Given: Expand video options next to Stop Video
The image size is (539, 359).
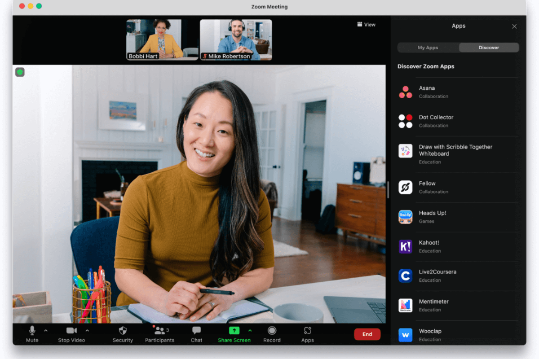Looking at the screenshot, I should pyautogui.click(x=87, y=330).
